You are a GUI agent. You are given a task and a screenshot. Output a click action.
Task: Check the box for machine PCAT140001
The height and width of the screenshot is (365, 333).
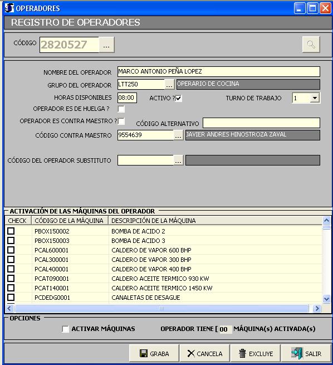[x=11, y=288]
